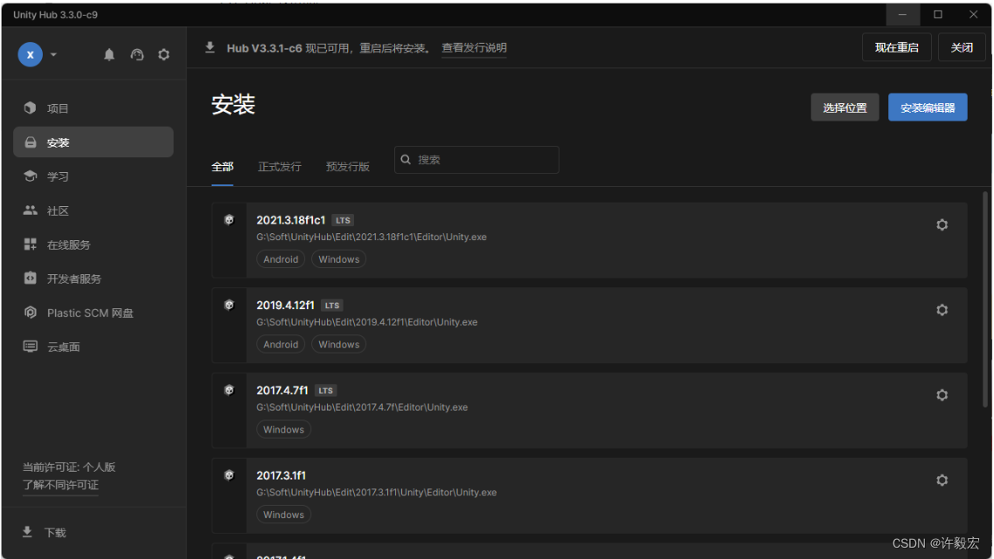994x559 pixels.
Task: Click the 2019.4.12f1 version title
Action: (285, 305)
